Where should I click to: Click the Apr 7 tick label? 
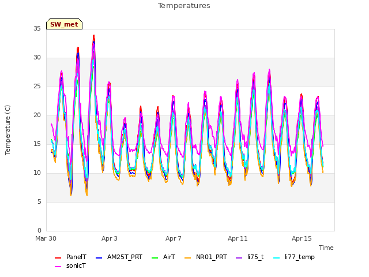pyautogui.click(x=173, y=238)
